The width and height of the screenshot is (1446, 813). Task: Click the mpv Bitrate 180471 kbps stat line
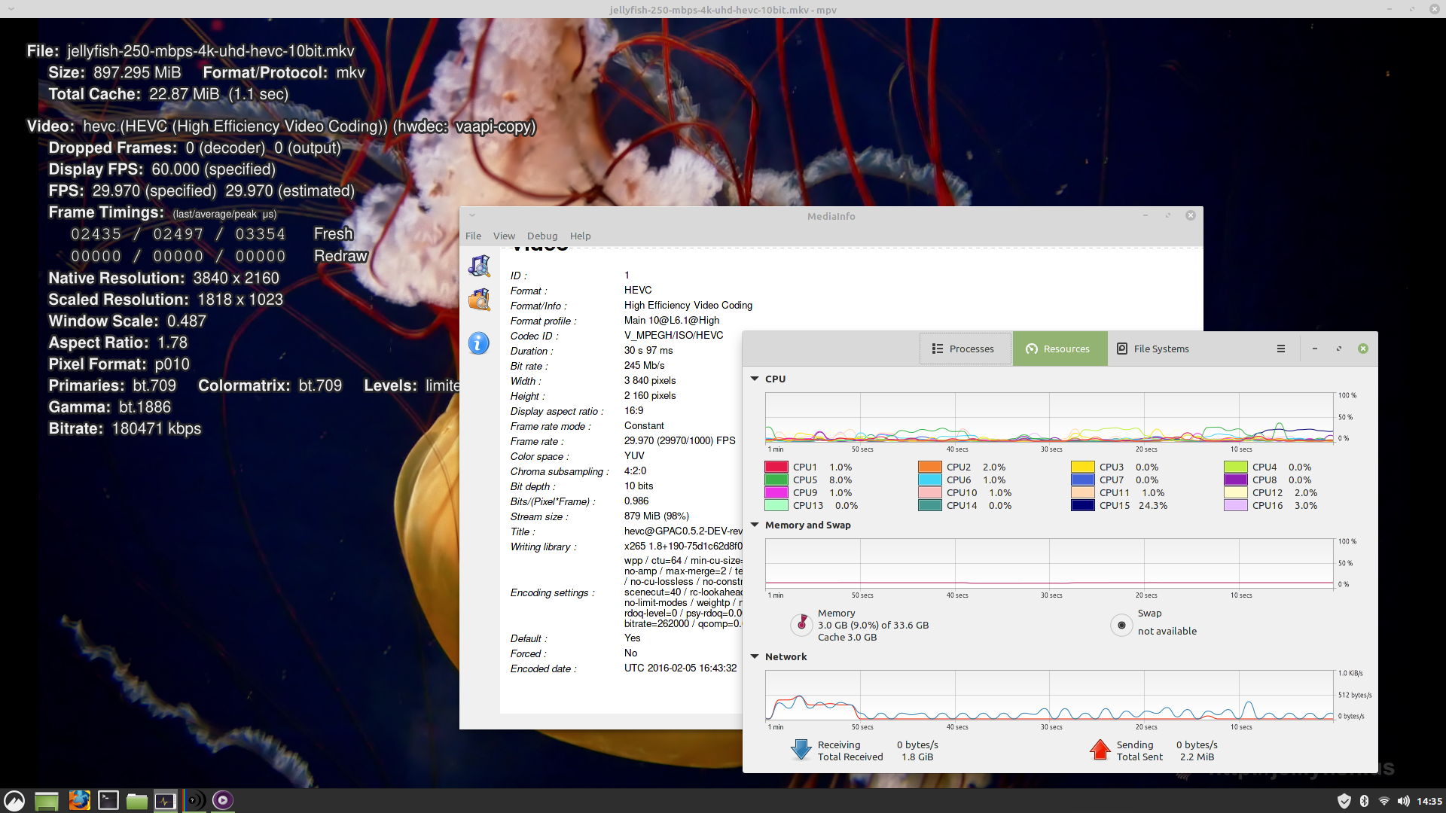click(125, 429)
